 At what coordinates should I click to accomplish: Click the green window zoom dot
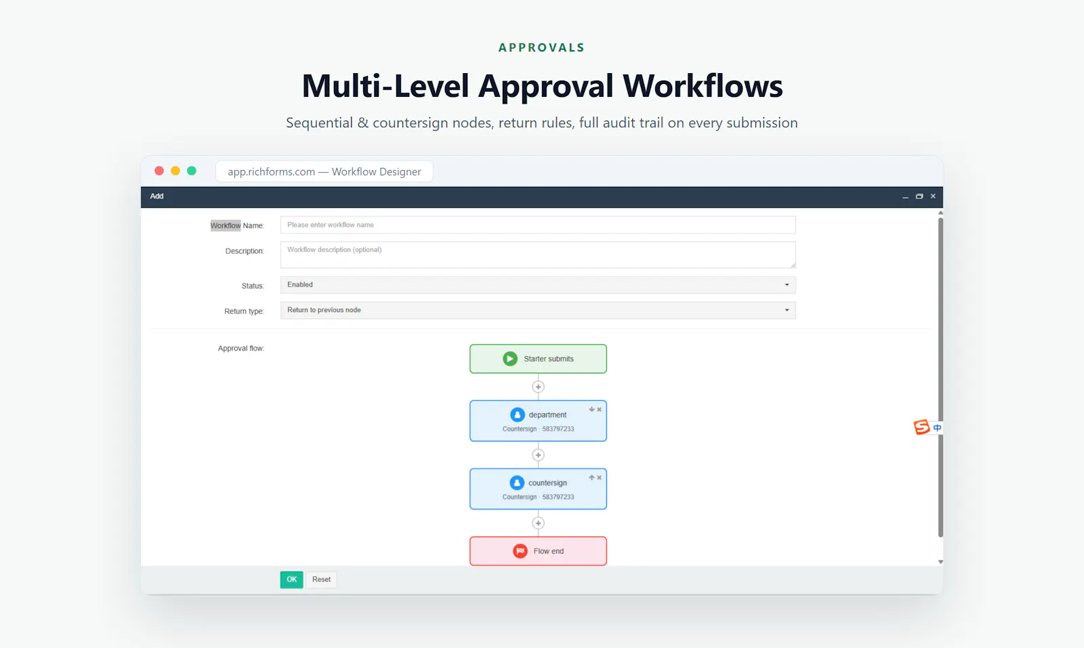tap(192, 171)
